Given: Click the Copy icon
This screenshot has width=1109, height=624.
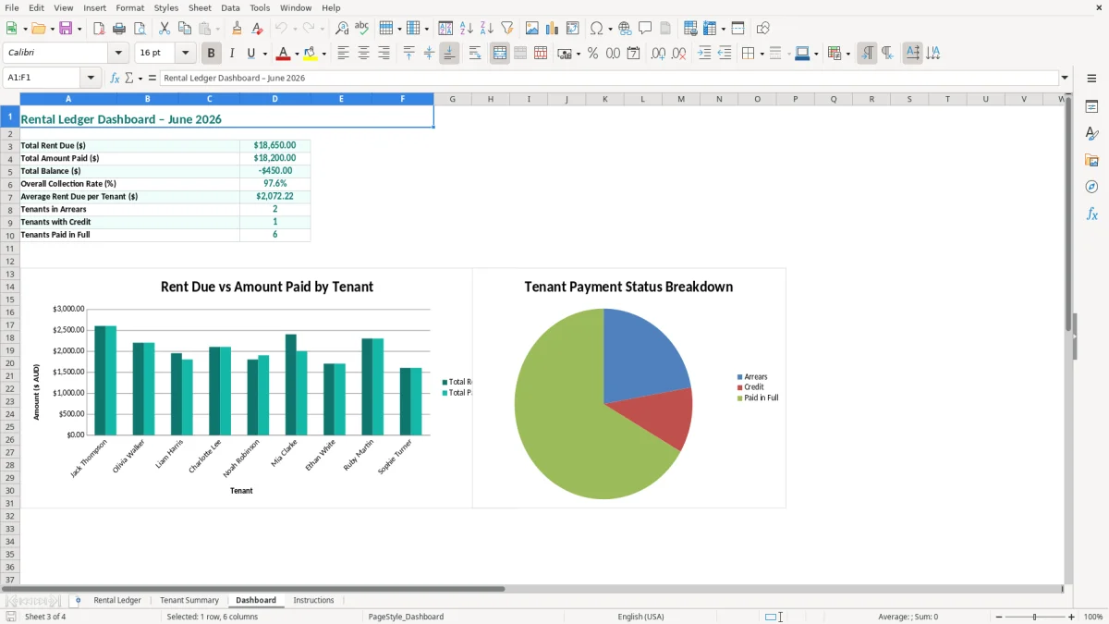Looking at the screenshot, I should 185,29.
